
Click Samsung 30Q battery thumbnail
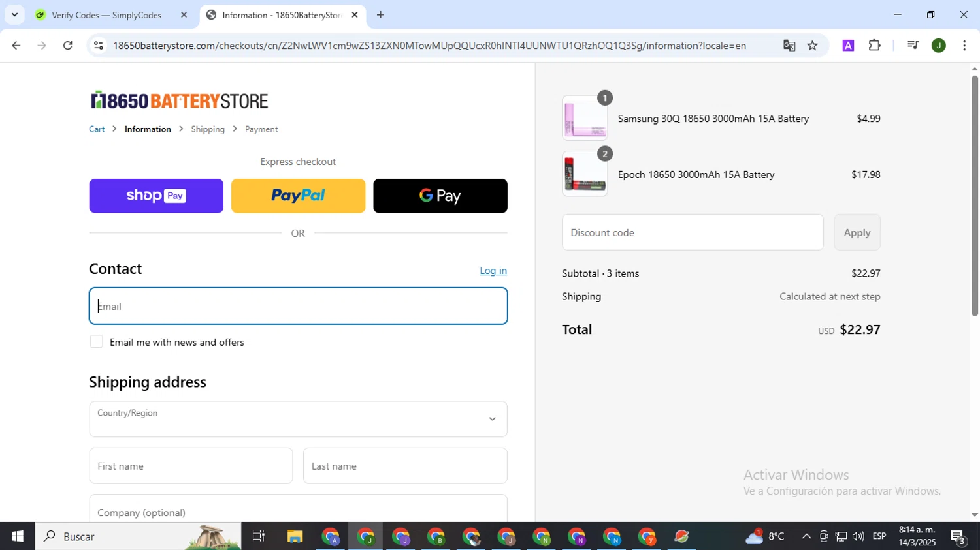(585, 118)
